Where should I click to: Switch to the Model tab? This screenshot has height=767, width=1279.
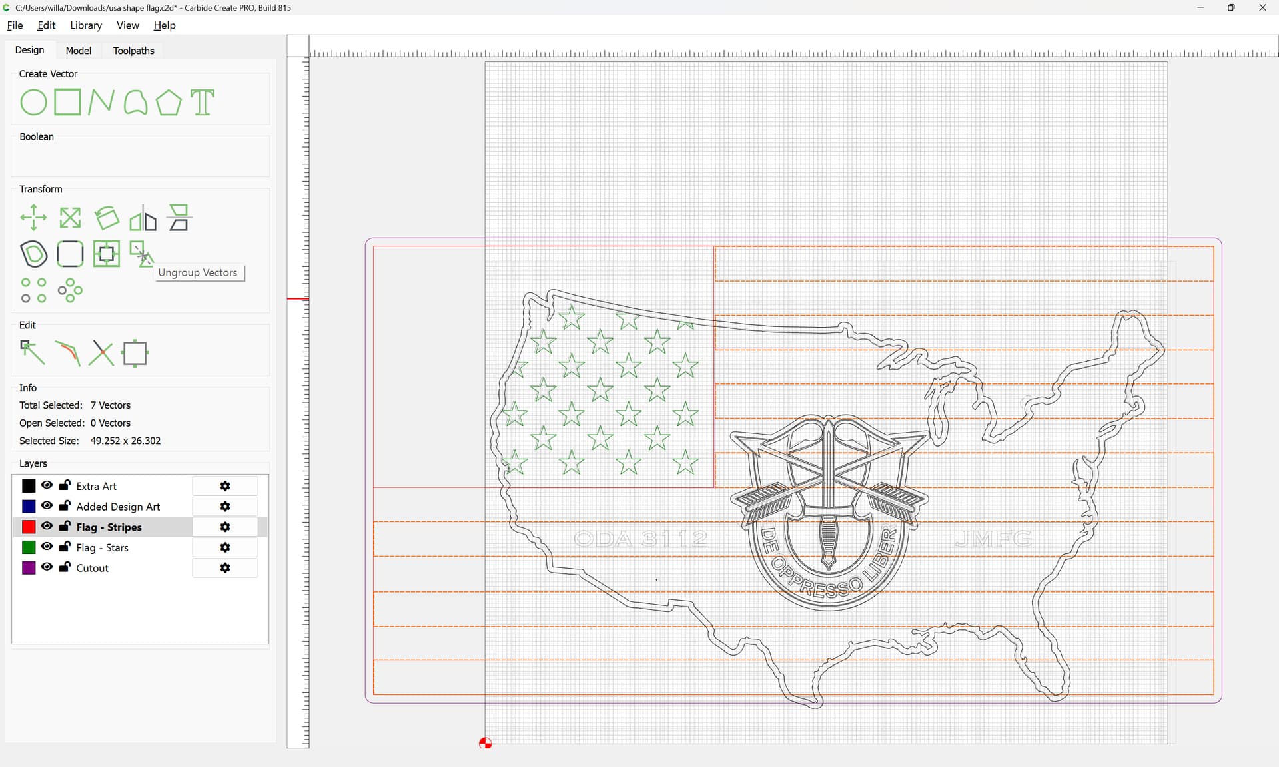coord(79,51)
